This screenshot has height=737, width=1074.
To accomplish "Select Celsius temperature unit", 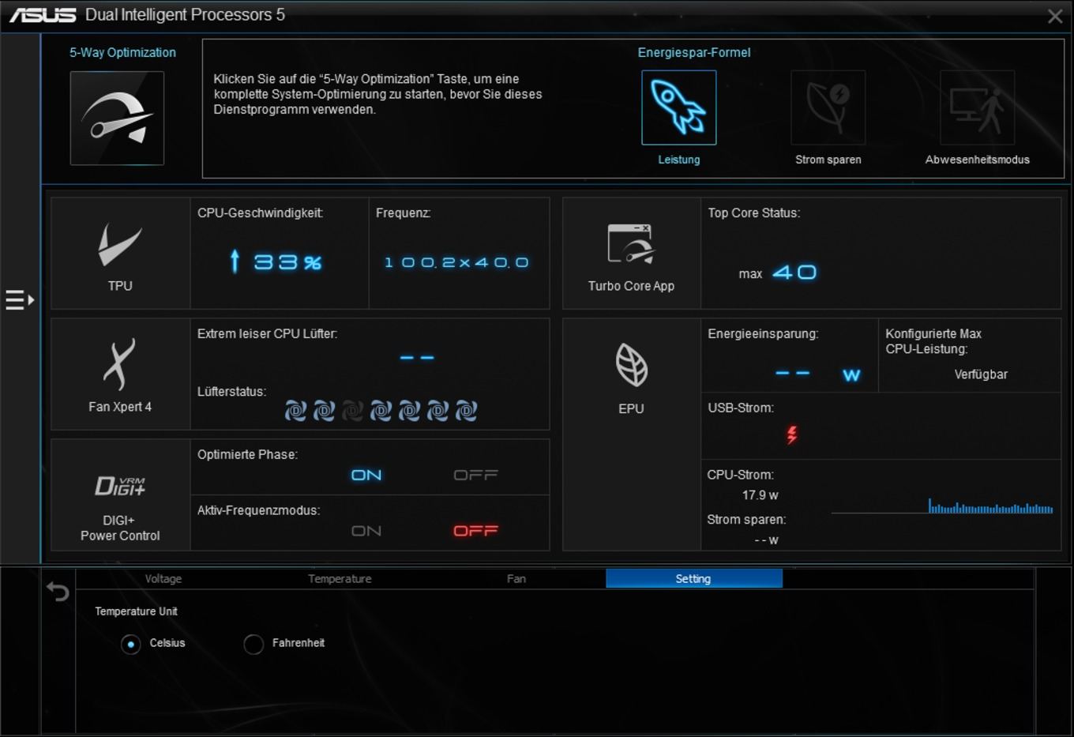I will (131, 644).
